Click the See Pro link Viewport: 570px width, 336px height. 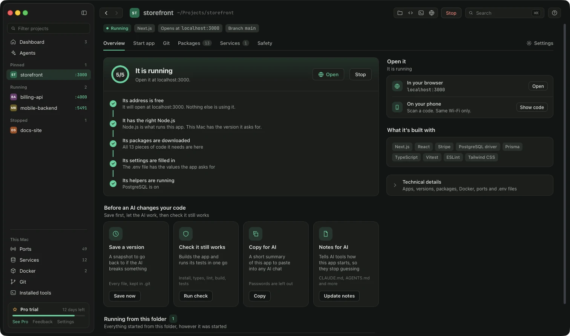(x=20, y=322)
